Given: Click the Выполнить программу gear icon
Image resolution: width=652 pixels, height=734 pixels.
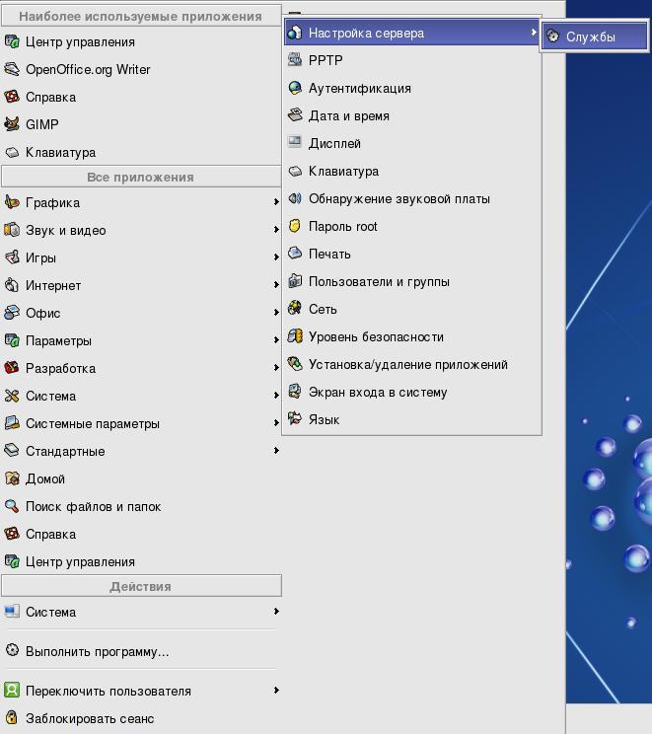Looking at the screenshot, I should click(x=12, y=651).
